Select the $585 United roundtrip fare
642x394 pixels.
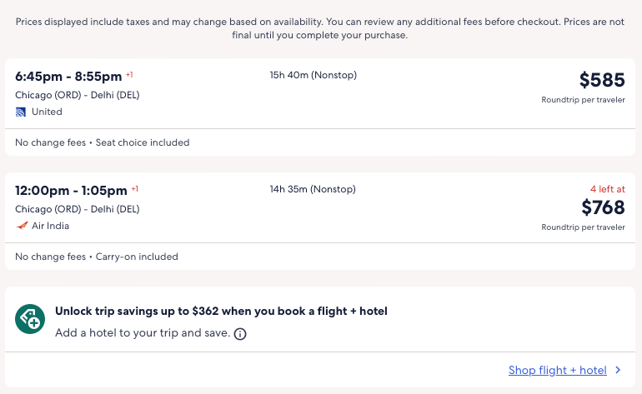[601, 80]
